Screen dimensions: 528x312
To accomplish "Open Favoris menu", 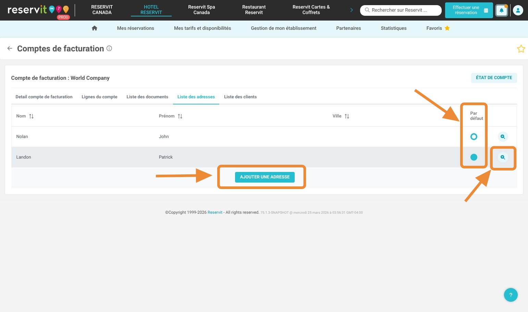I will click(438, 28).
